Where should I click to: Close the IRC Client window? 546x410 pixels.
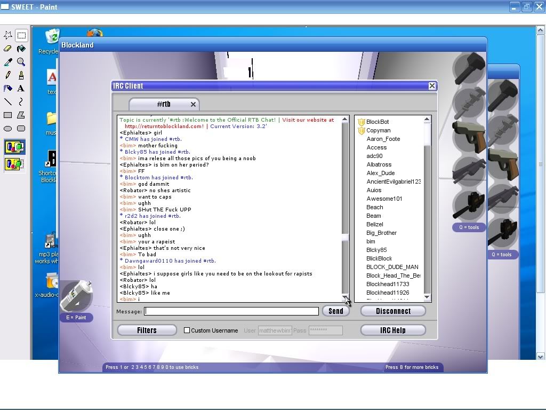(432, 86)
